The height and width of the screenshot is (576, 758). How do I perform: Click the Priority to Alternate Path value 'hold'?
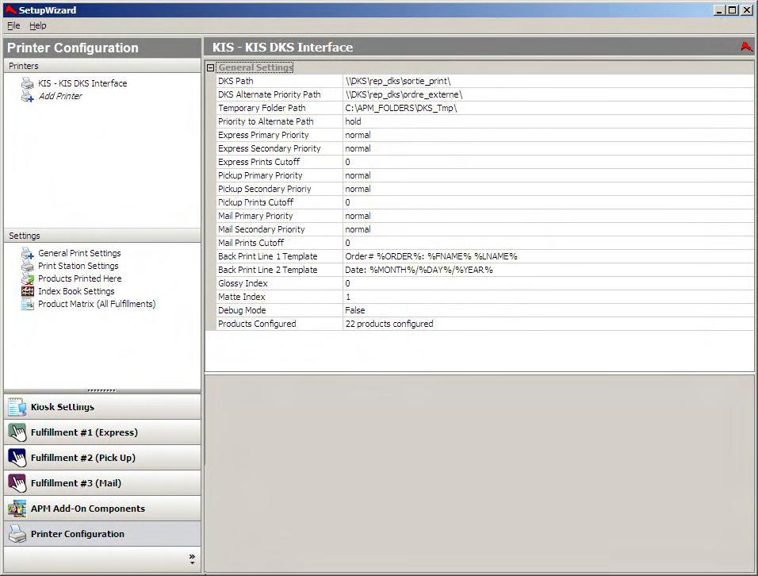point(548,121)
